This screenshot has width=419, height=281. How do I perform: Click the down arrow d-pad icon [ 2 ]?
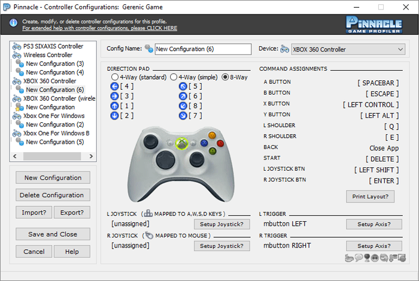pos(114,116)
